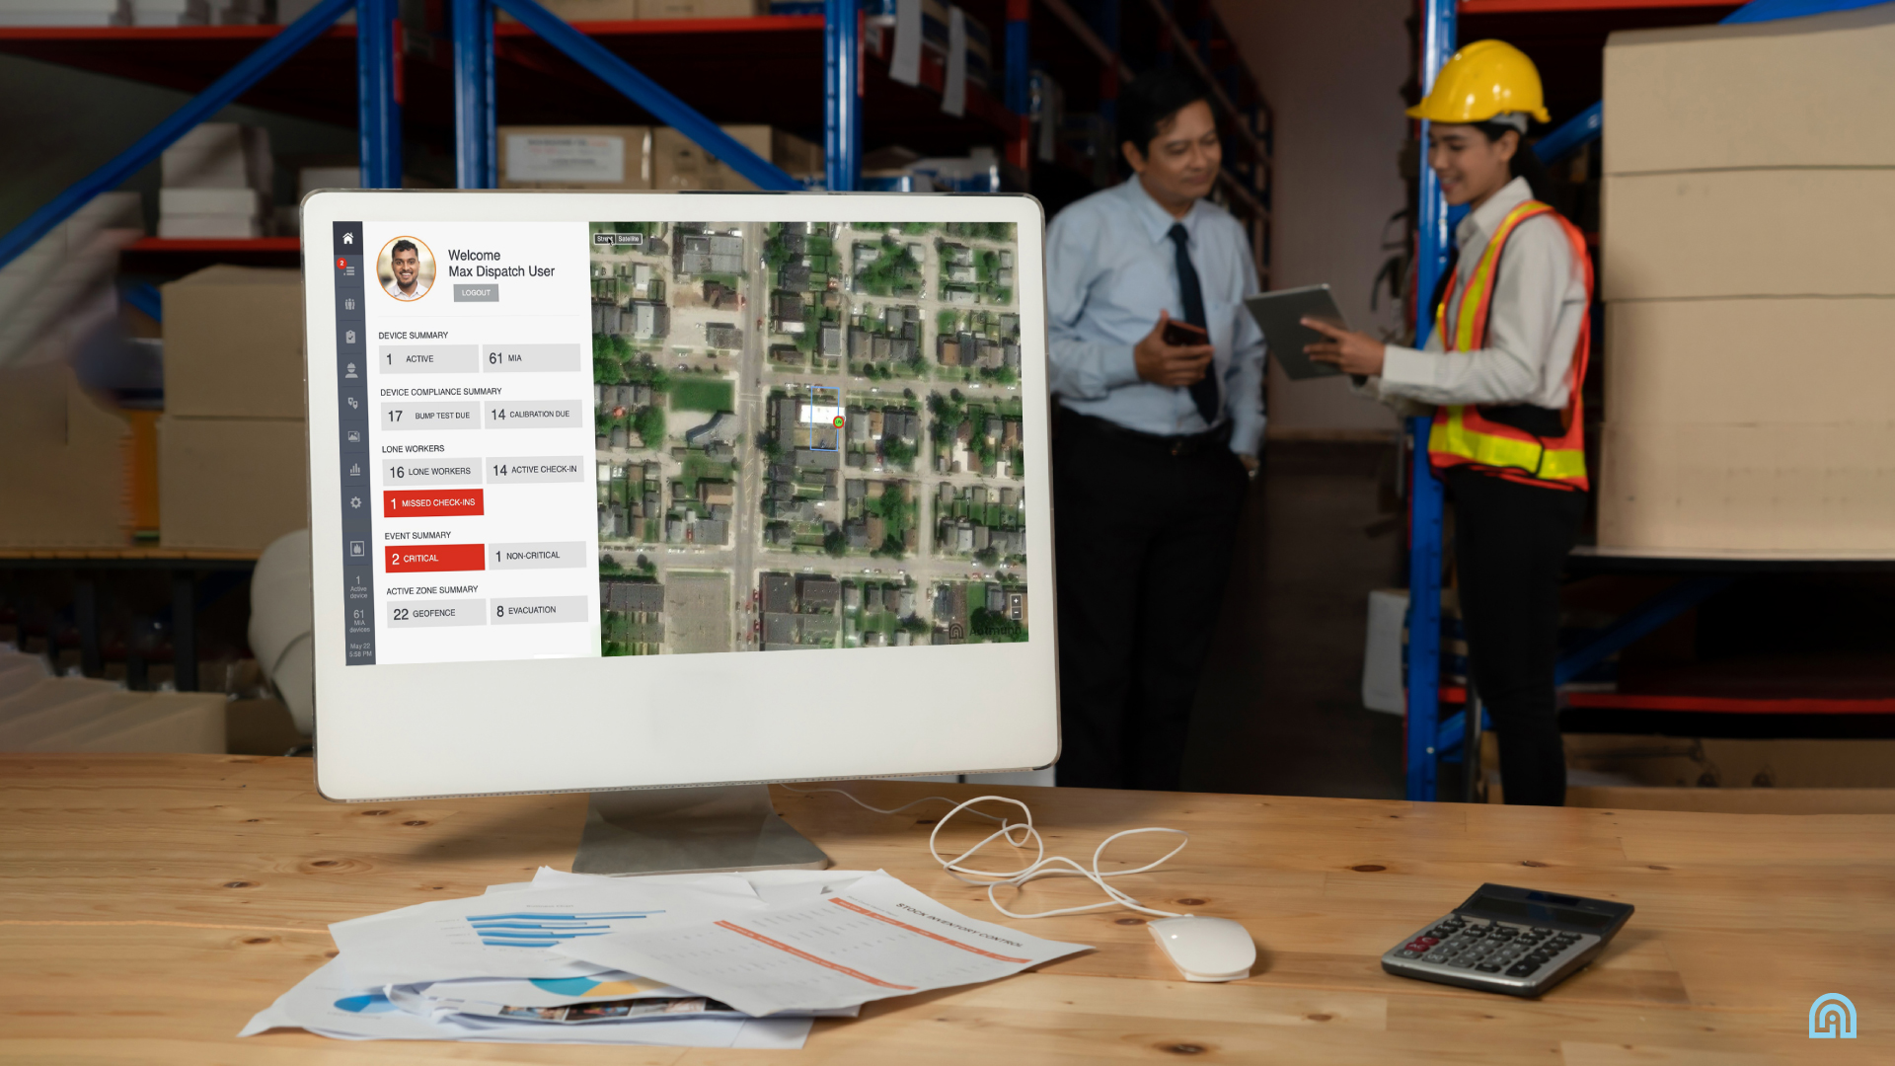
Task: Open the settings gear icon
Action: pos(356,502)
